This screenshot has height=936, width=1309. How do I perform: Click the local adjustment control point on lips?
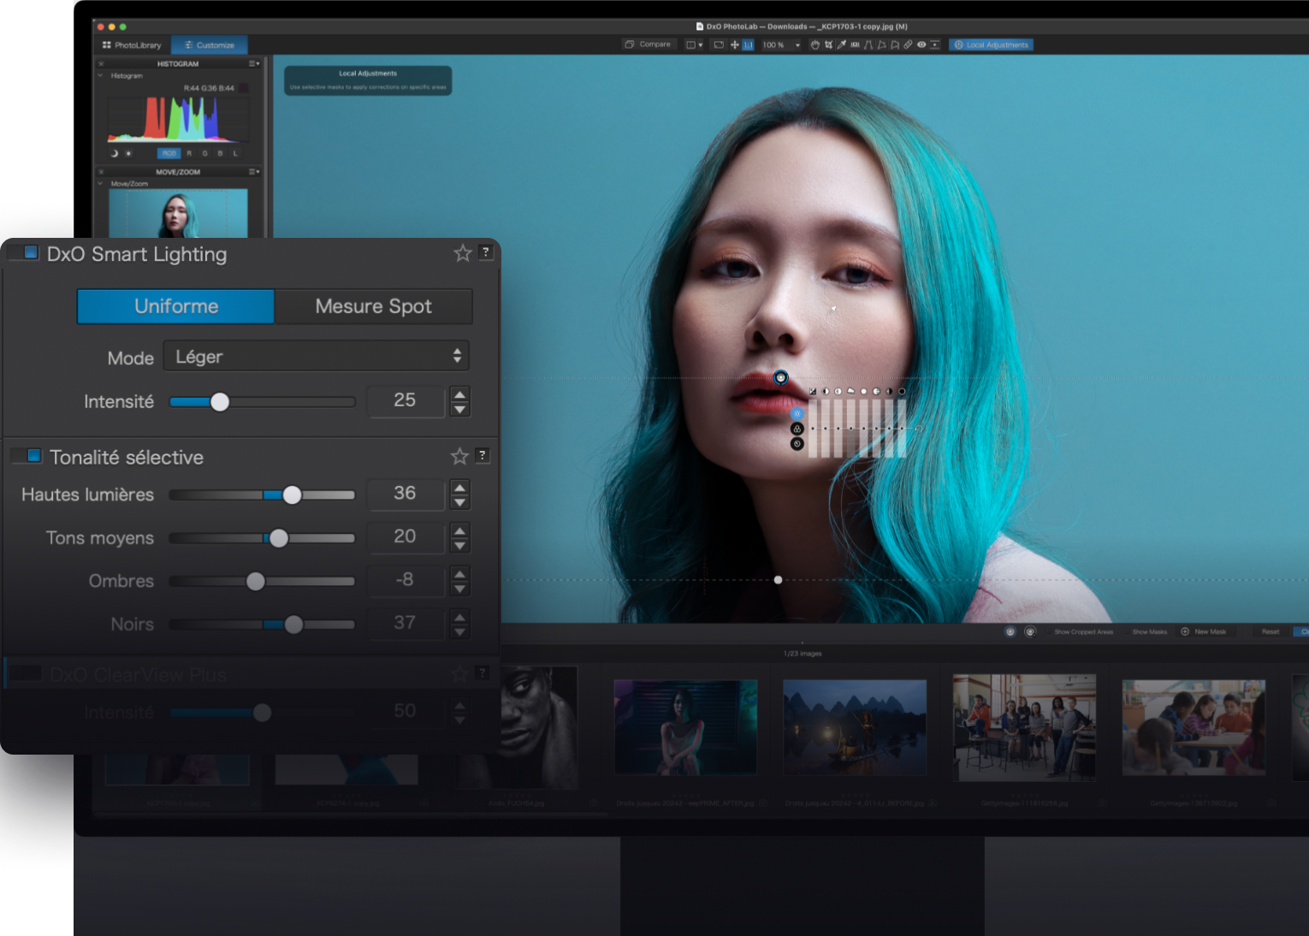[x=781, y=377]
